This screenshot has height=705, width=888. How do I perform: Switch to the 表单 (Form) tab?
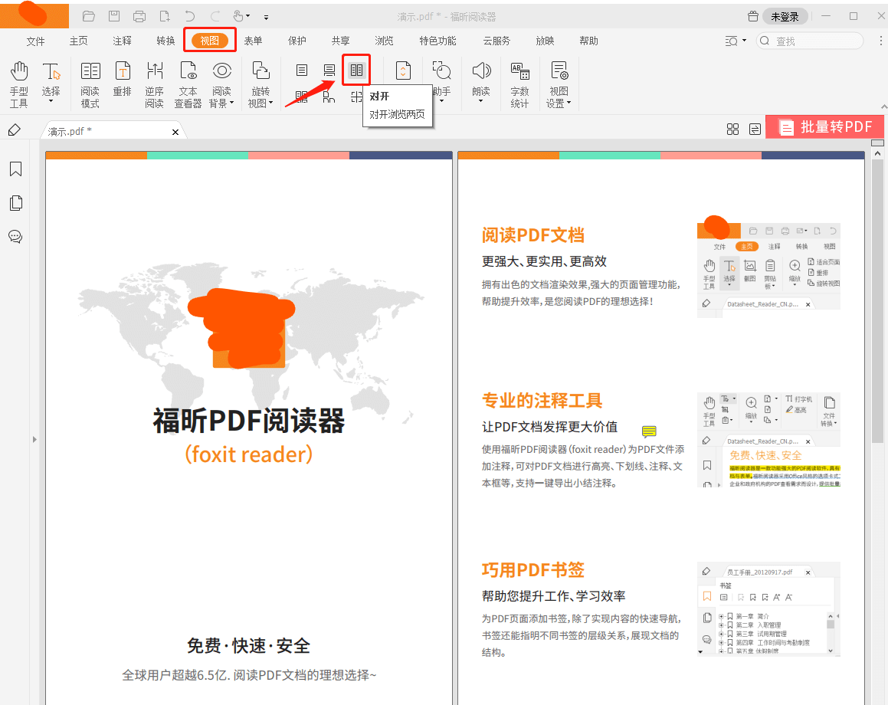point(253,41)
